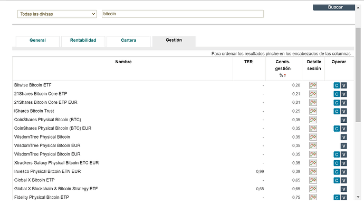The height and width of the screenshot is (205, 364).
Task: Open session detail chart for Bitwise Bitcoin ETF
Action: 313,85
